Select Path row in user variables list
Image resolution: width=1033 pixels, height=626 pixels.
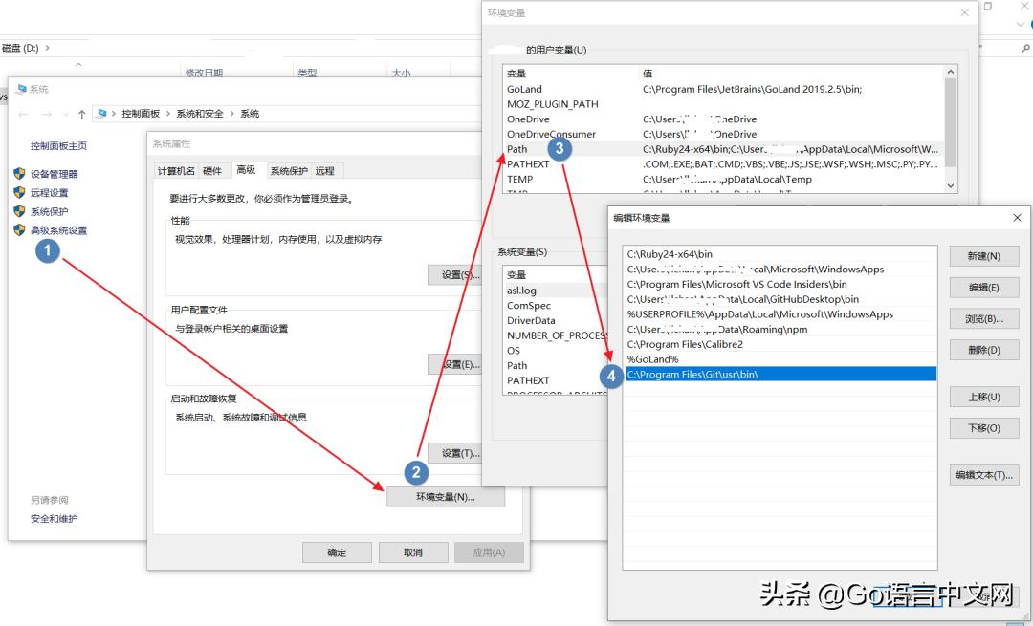coord(723,149)
